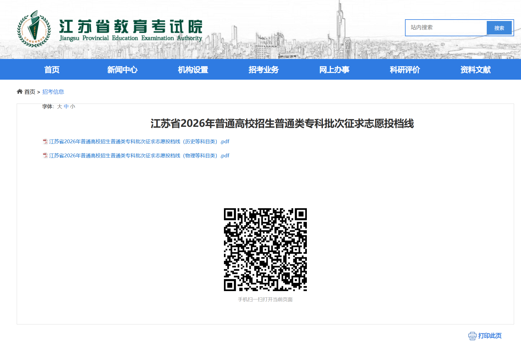Viewport: 521px width, 346px height.
Task: Go to 首页 via breadcrumb link
Action: pos(30,92)
